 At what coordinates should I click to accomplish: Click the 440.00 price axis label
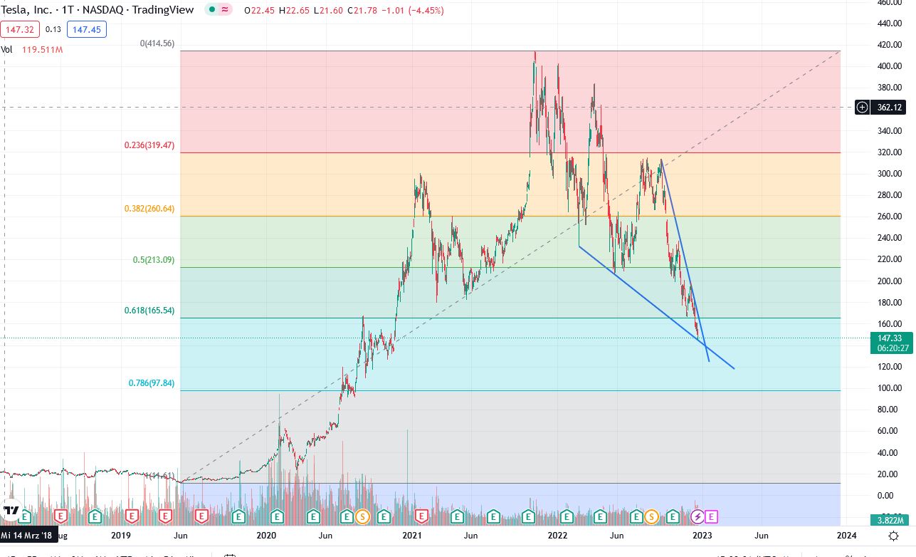pos(890,24)
